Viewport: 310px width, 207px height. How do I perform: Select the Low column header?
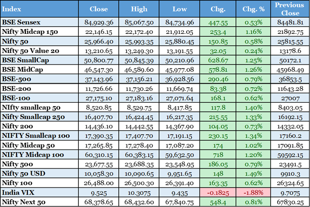pos(180,9)
